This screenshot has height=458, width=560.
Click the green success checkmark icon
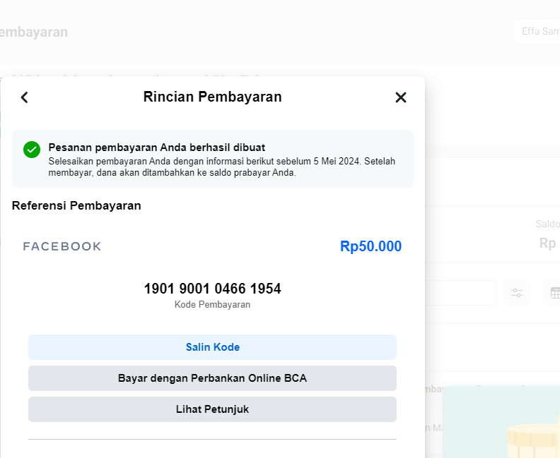click(32, 150)
